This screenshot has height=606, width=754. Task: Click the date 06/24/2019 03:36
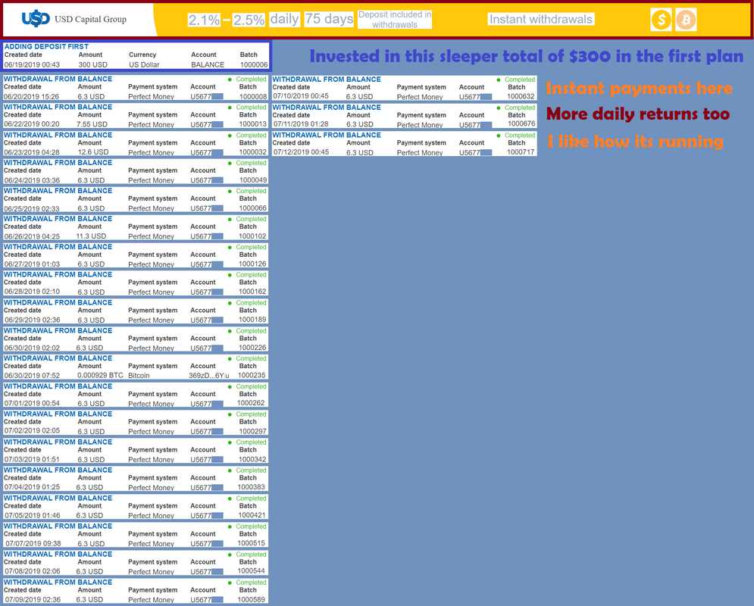pyautogui.click(x=33, y=180)
